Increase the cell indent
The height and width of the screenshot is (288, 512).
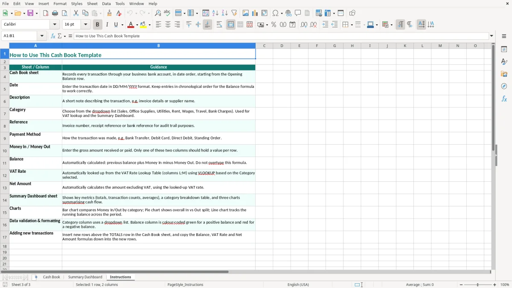pyautogui.click(x=325, y=25)
